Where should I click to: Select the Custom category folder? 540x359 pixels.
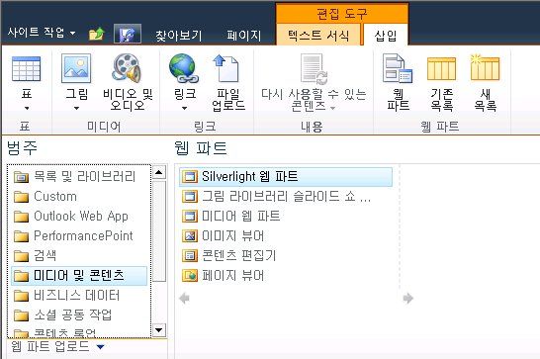point(79,197)
